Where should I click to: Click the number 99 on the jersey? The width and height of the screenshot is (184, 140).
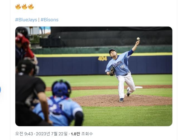(x=122, y=66)
